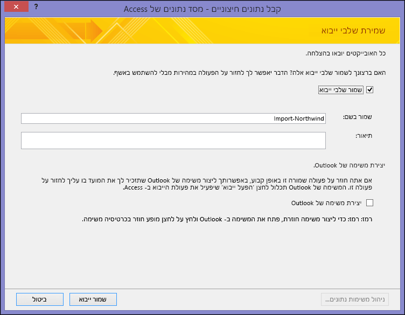The width and height of the screenshot is (405, 315).
Task: Click the .Outlook יצירת משימה של section heading
Action: 349,165
